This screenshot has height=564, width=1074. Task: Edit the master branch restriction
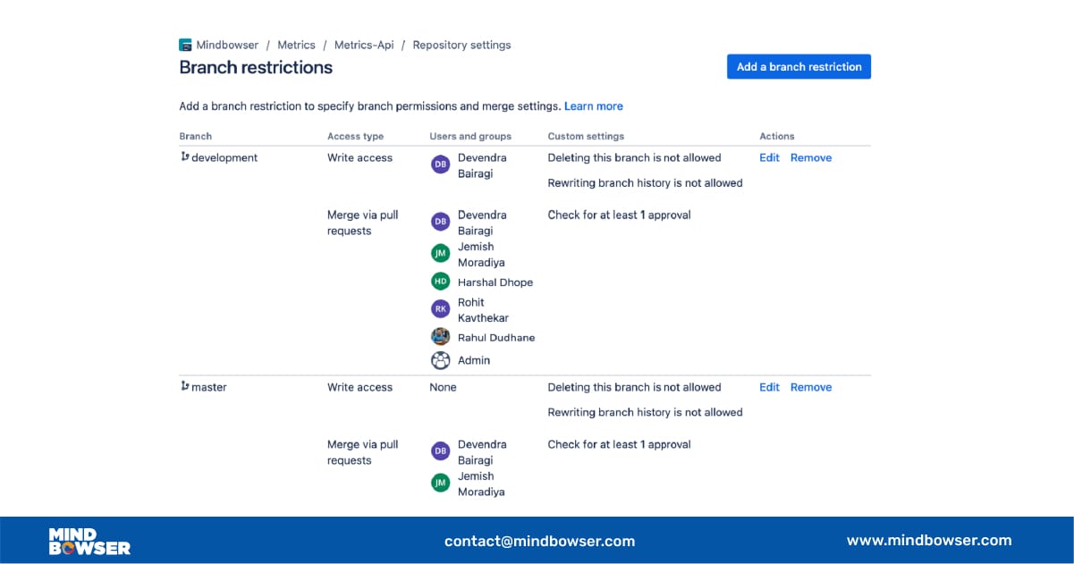pyautogui.click(x=769, y=388)
